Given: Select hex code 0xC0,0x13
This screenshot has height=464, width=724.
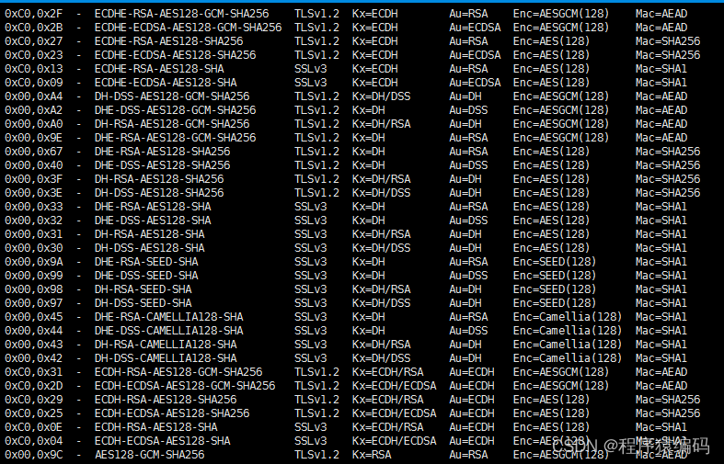Looking at the screenshot, I should pyautogui.click(x=34, y=69).
